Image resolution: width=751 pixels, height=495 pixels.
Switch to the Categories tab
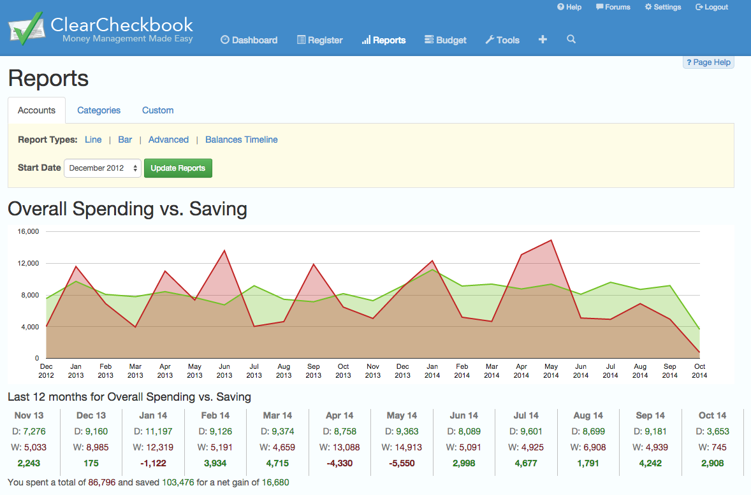[x=99, y=110]
